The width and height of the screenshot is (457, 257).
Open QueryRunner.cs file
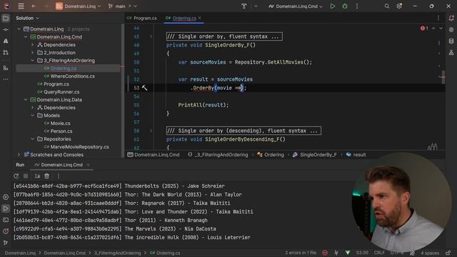click(x=61, y=92)
